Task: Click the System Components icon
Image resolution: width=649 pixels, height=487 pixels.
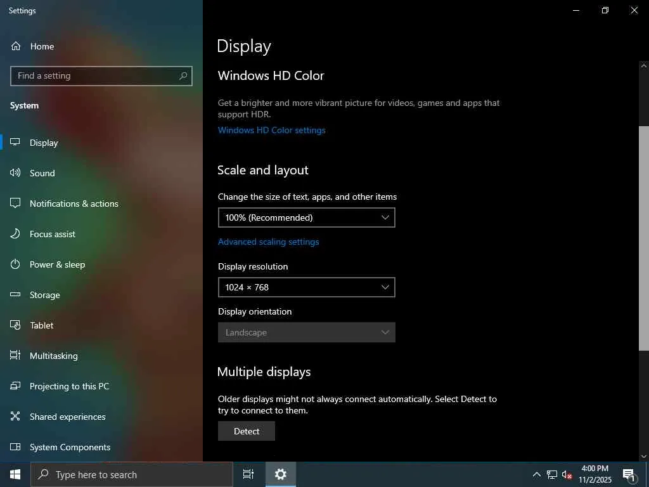Action: (x=15, y=447)
